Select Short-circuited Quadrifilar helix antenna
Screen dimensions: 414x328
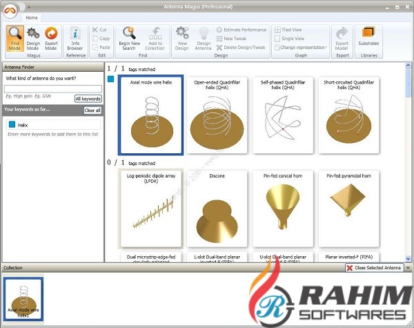[348, 115]
